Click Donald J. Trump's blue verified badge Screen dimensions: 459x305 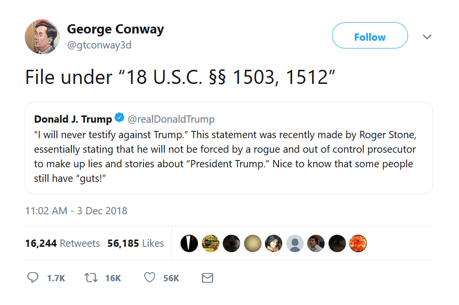pos(120,118)
